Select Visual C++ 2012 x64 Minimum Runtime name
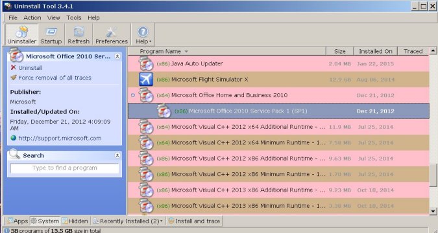This screenshot has width=438, height=233. click(x=249, y=142)
